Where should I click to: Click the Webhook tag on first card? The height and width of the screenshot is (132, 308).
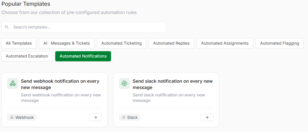(x=22, y=117)
